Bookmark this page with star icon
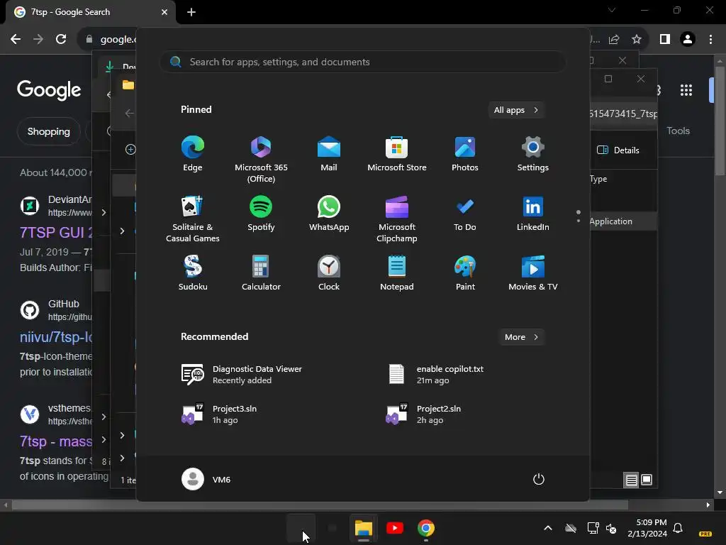 click(637, 40)
